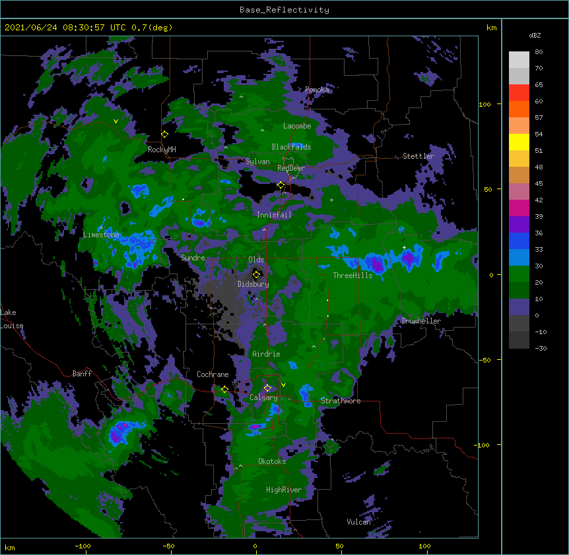
Task: Click the yellow diamond marker below RedDeer
Action: [x=281, y=185]
